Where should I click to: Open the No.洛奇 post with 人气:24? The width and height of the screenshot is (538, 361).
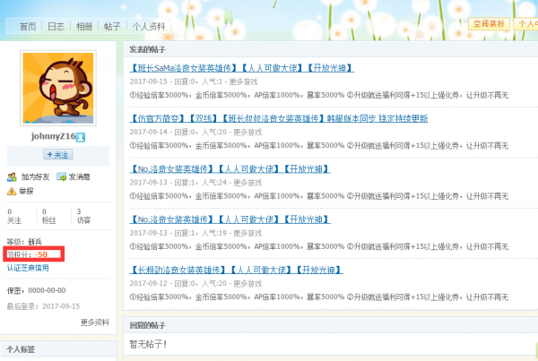coord(230,169)
